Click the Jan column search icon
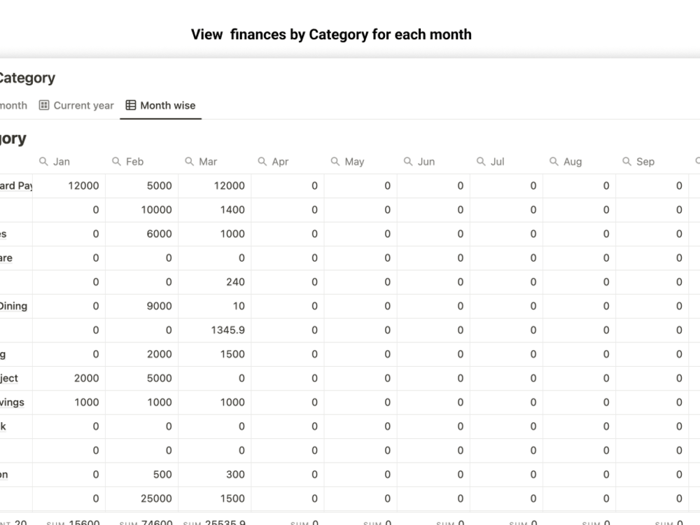Screen dimensions: 700x525 click(43, 161)
